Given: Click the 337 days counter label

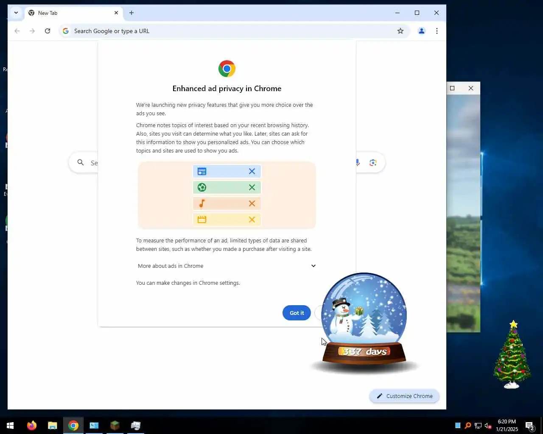Looking at the screenshot, I should (364, 351).
